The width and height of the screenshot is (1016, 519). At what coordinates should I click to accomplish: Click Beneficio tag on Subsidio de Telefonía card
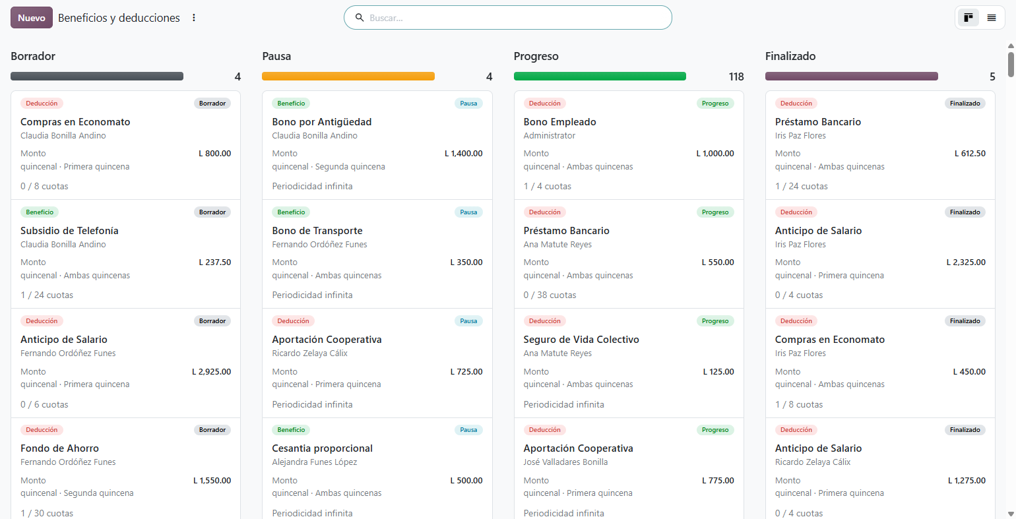click(40, 212)
